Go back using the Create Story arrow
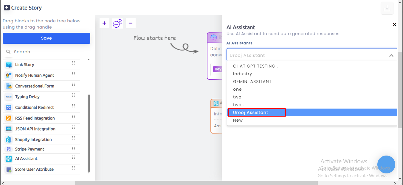This screenshot has width=403, height=185. click(x=7, y=8)
